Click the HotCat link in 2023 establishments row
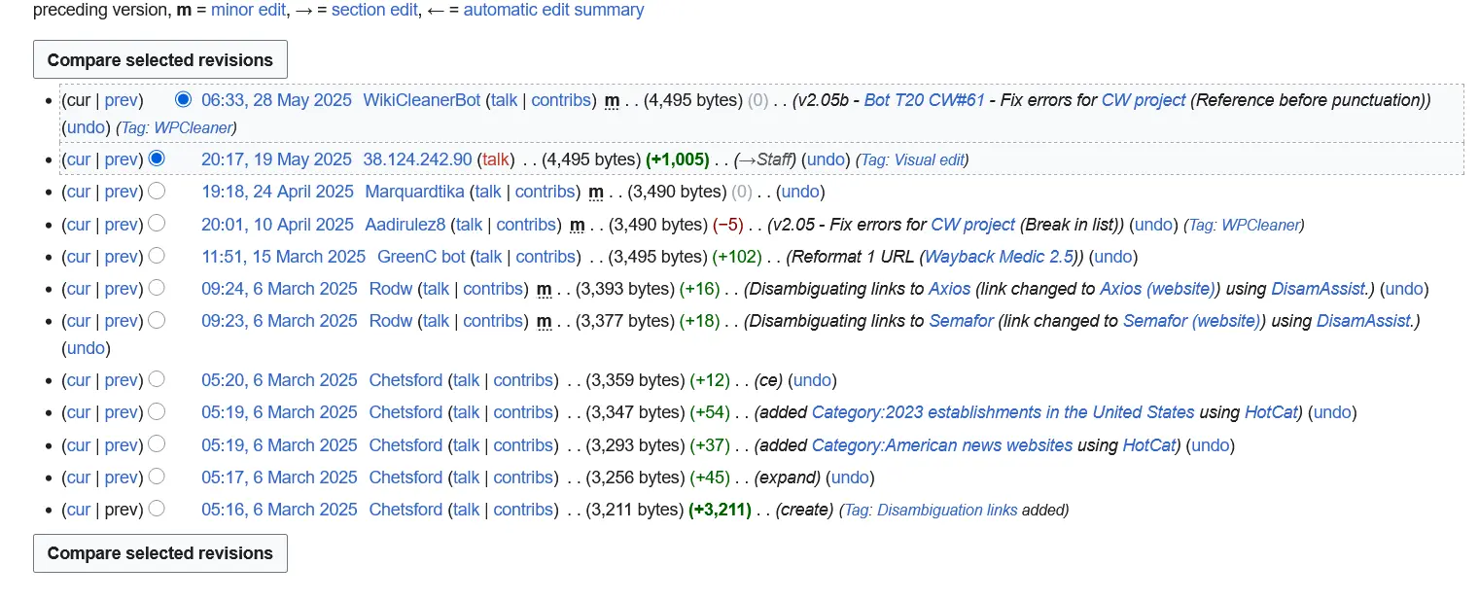 pos(1271,412)
